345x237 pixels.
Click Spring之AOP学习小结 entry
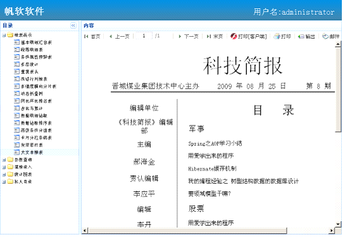pyautogui.click(x=215, y=144)
